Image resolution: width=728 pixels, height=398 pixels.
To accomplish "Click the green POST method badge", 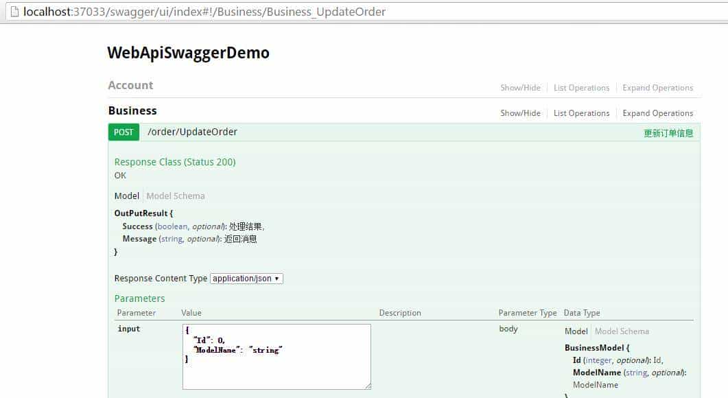I will pos(123,132).
